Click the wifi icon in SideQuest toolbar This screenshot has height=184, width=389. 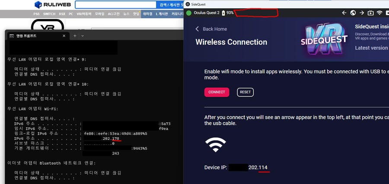[x=379, y=13]
